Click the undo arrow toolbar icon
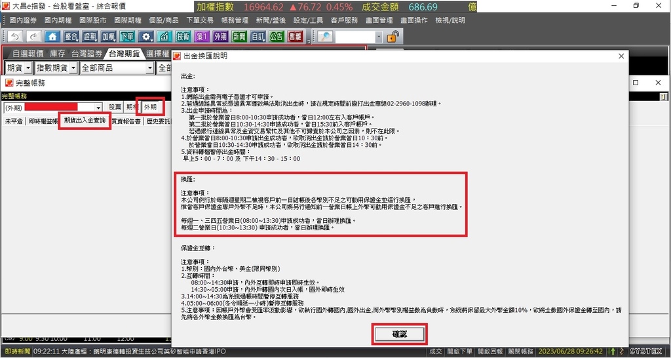Screen dimensions: 671x358 (x=15, y=37)
